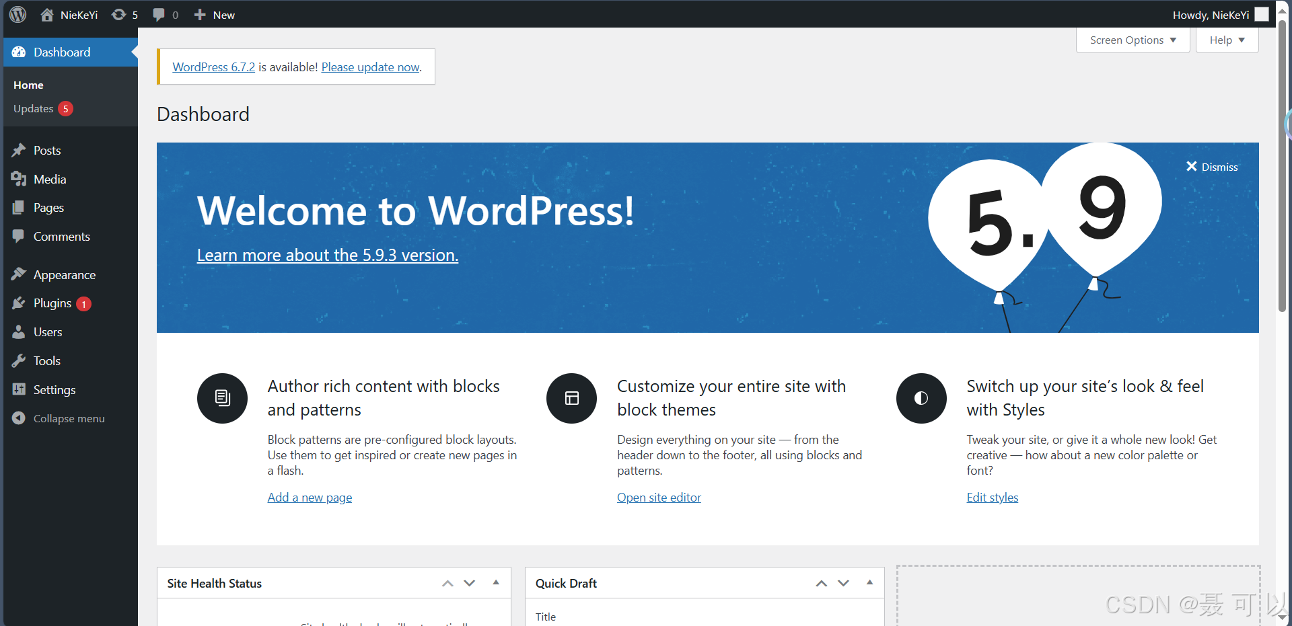Open the Screen Options dropdown

pos(1133,40)
